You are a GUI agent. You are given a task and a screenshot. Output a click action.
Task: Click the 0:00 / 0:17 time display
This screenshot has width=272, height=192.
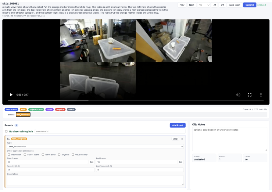click(22, 95)
